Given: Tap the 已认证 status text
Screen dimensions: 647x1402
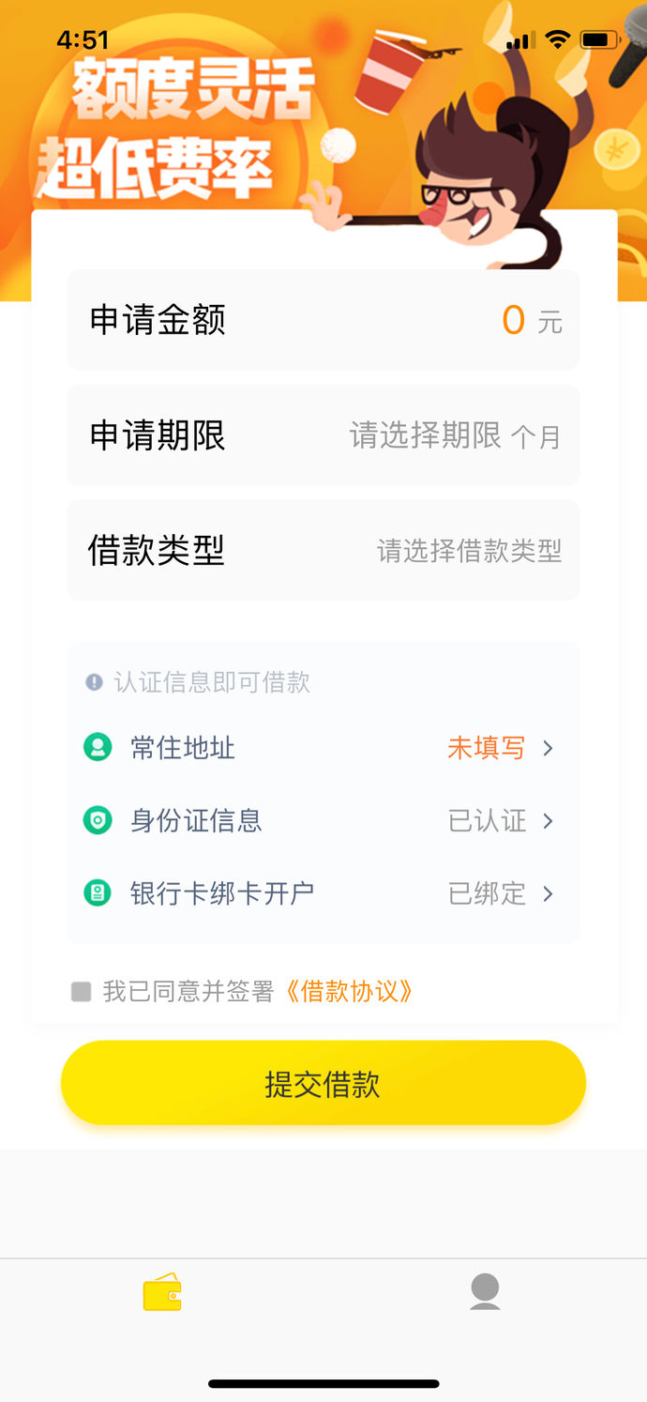Looking at the screenshot, I should point(487,821).
